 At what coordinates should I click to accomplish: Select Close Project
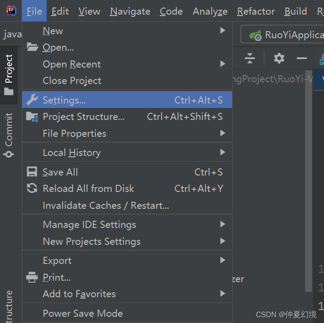point(127,81)
